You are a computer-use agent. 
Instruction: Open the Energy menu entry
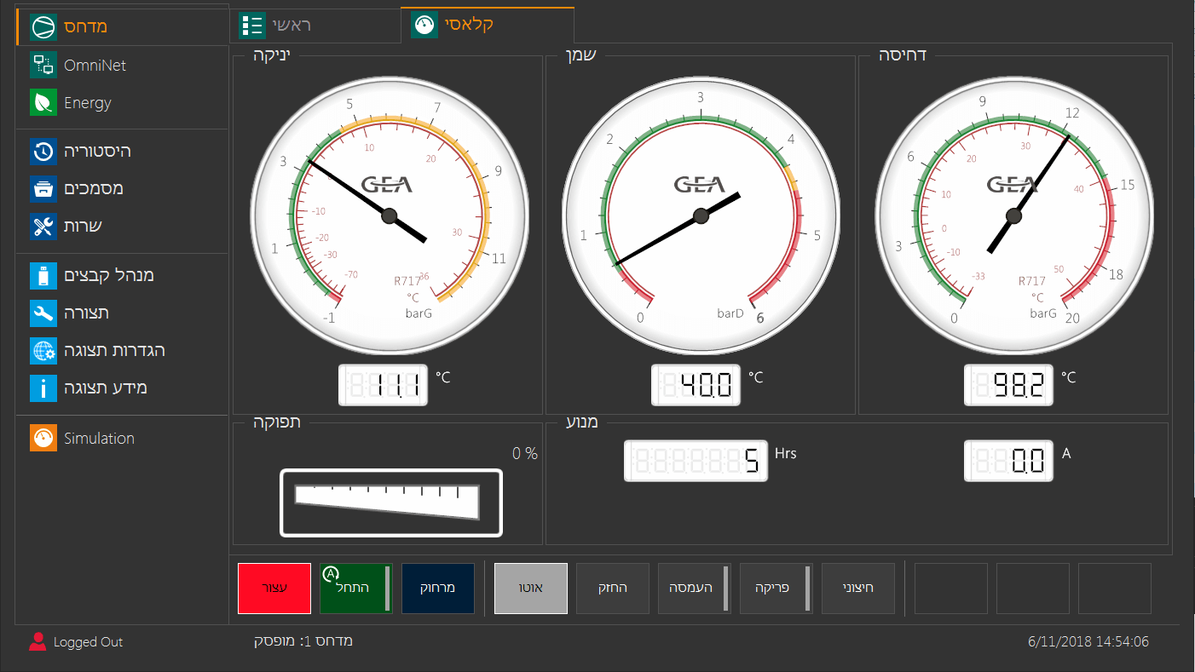coord(122,103)
